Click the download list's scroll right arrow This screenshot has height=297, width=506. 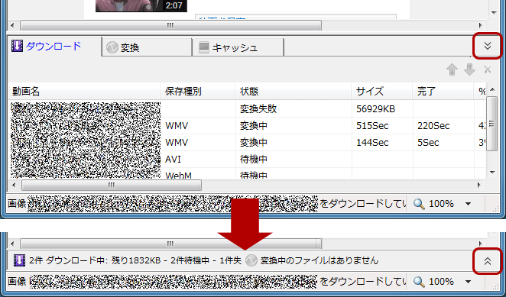pos(479,185)
